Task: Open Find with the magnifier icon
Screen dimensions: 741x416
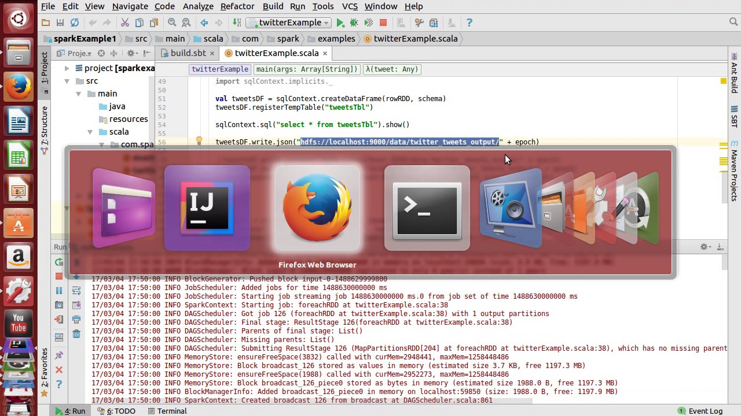Action: 172,23
